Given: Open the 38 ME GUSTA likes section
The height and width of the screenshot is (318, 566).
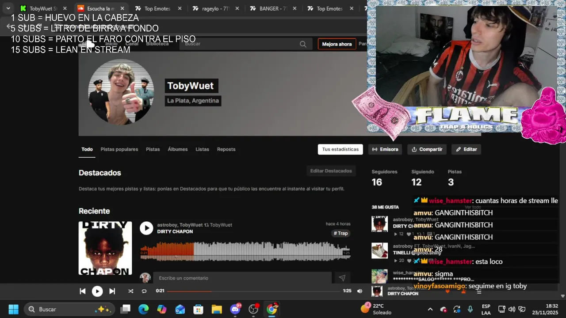Looking at the screenshot, I should pos(385,207).
